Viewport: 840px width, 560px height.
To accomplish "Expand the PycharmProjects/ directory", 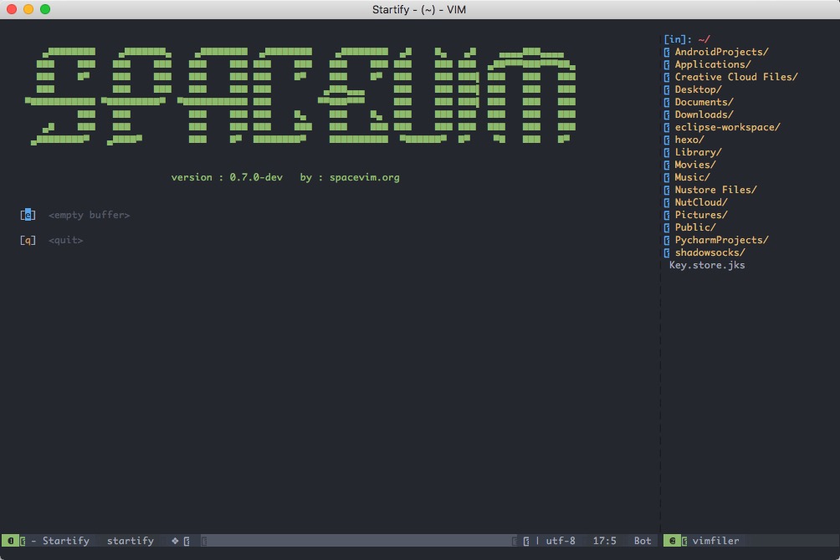I will (x=721, y=240).
